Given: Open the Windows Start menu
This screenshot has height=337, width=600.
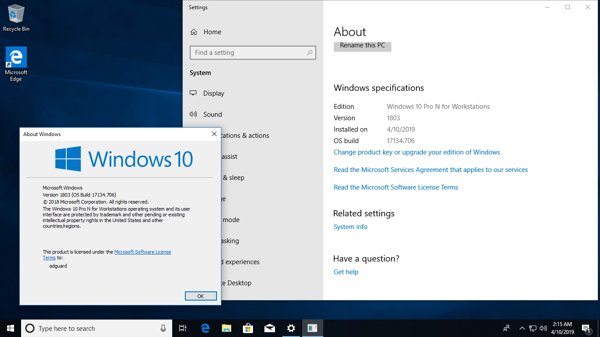Looking at the screenshot, I should 11,328.
